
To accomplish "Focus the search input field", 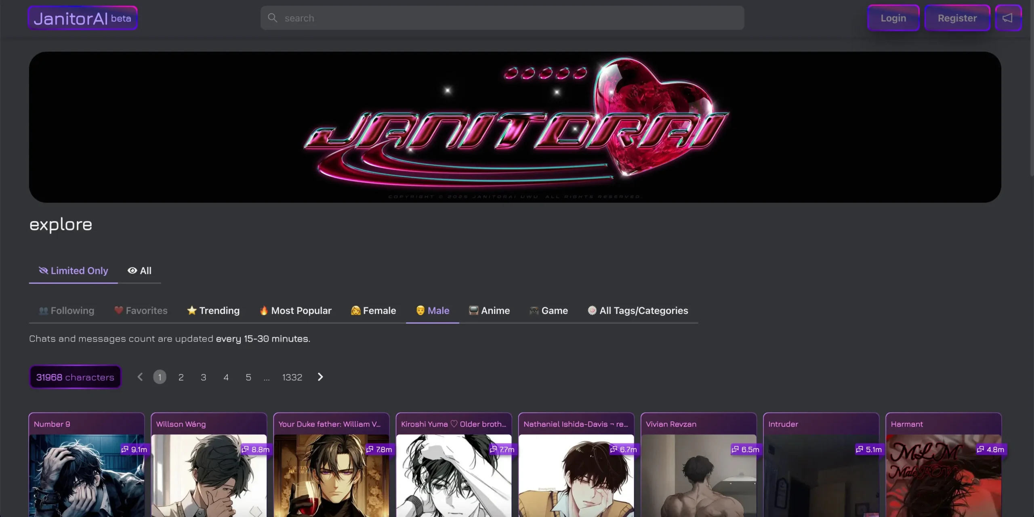I will pyautogui.click(x=502, y=18).
